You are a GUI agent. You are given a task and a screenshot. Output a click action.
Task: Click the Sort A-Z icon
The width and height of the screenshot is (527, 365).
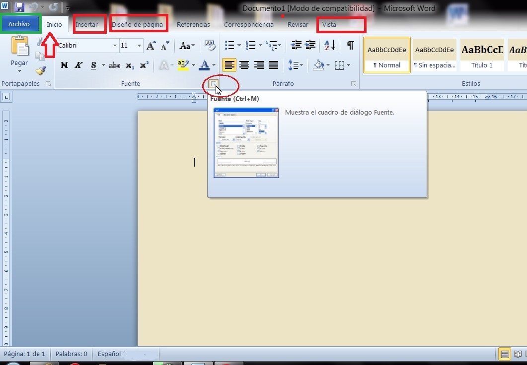click(x=329, y=45)
